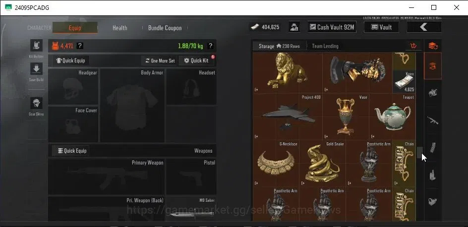Select the MG Saber knife slot
The width and height of the screenshot is (468, 227).
coord(191,209)
